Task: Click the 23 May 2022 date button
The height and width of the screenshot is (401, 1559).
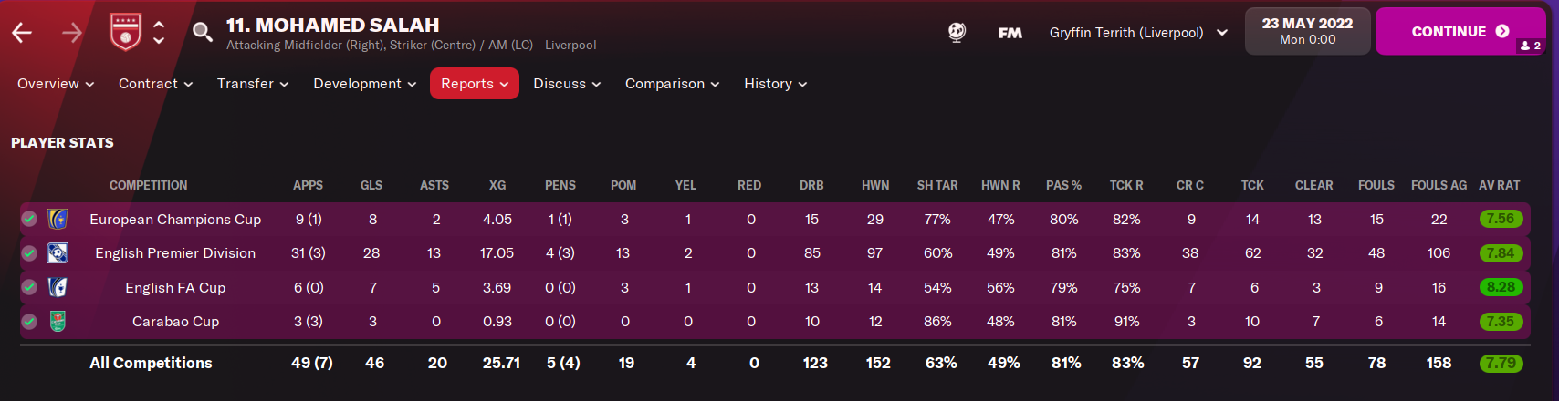Action: [x=1307, y=31]
